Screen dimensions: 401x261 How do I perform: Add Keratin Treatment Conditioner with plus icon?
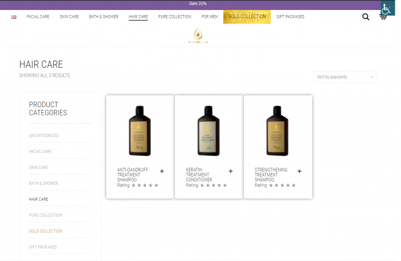coord(231,171)
